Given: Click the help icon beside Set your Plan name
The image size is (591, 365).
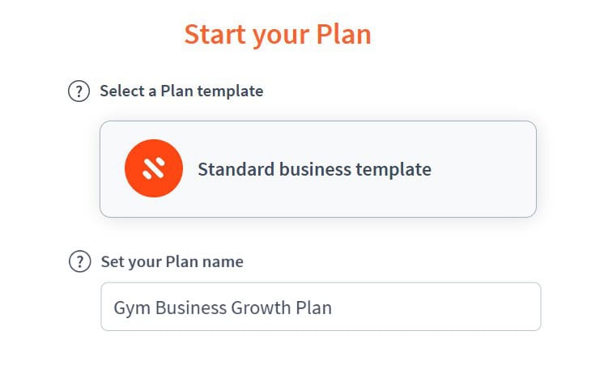Looking at the screenshot, I should (x=79, y=261).
